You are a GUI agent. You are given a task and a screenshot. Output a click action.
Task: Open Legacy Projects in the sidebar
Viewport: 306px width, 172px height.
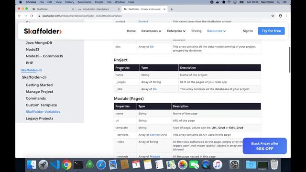(x=39, y=118)
